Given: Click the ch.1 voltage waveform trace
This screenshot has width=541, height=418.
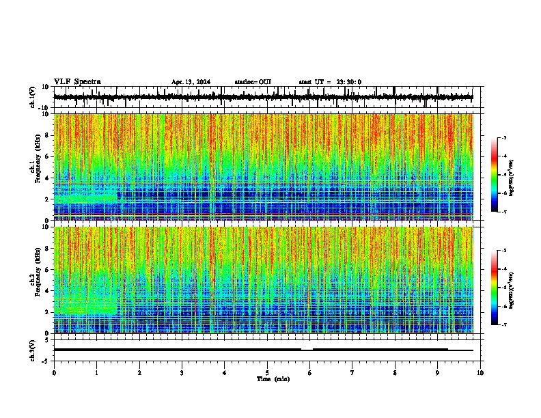Looking at the screenshot, I should pos(263,97).
